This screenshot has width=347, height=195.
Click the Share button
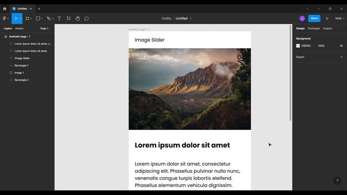[314, 18]
